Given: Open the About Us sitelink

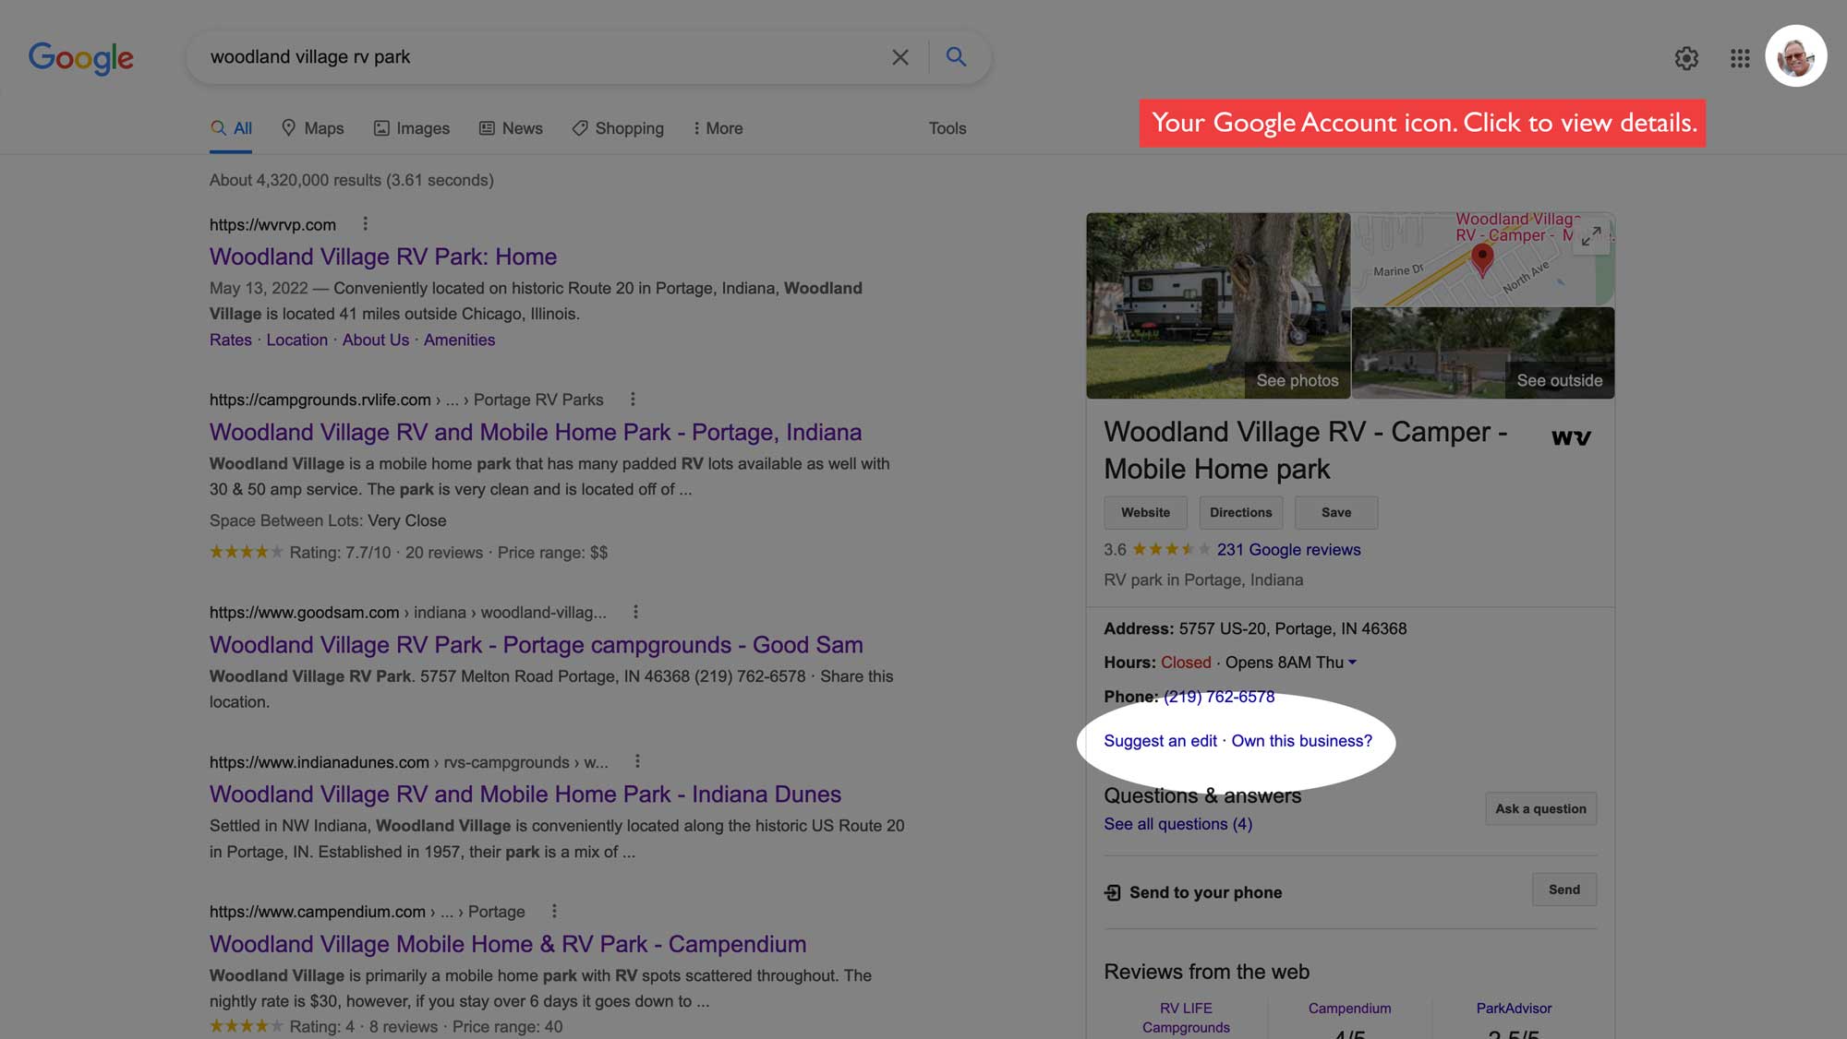Looking at the screenshot, I should coord(376,340).
